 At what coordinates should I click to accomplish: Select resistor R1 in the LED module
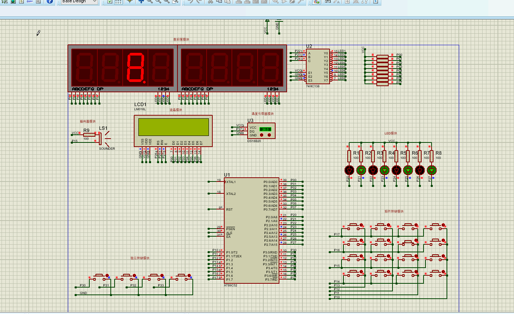point(349,156)
